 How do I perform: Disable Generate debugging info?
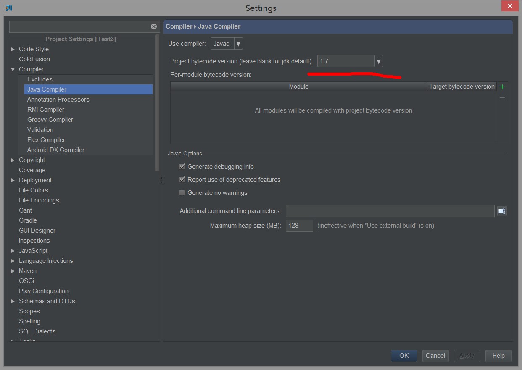pos(182,166)
